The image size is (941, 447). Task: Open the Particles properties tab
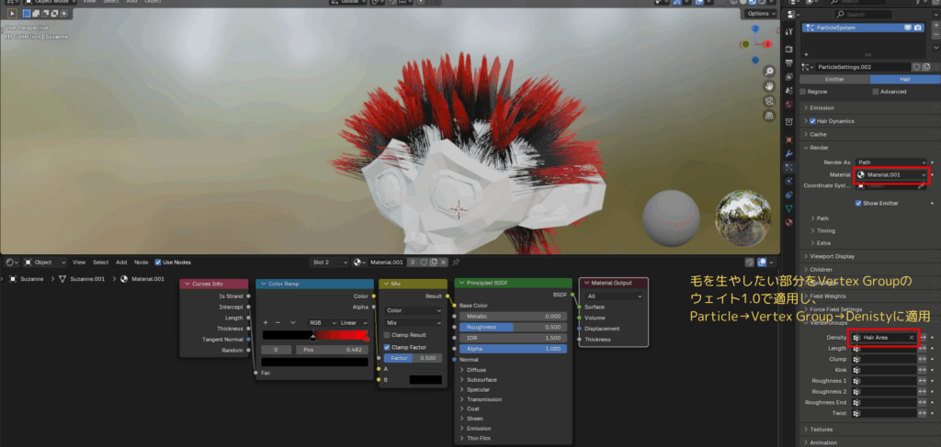point(789,167)
